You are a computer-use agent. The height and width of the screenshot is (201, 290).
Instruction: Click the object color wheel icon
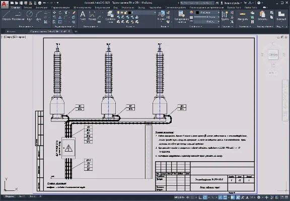point(191,13)
